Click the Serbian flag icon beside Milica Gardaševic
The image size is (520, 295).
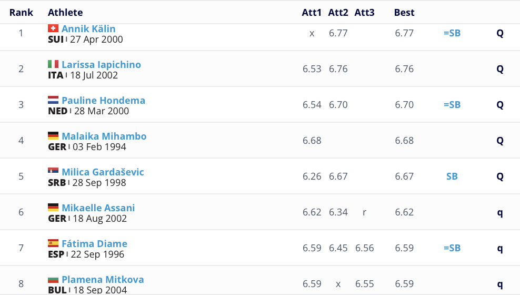pyautogui.click(x=53, y=172)
